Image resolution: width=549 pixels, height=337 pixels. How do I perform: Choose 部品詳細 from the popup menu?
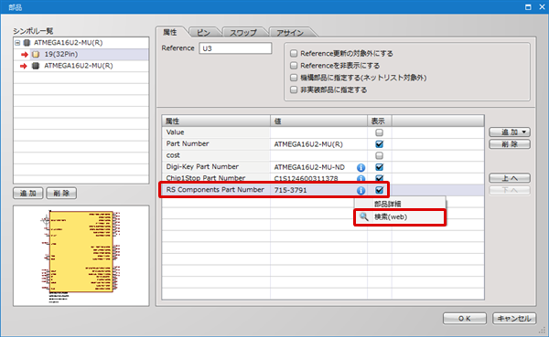[400, 204]
